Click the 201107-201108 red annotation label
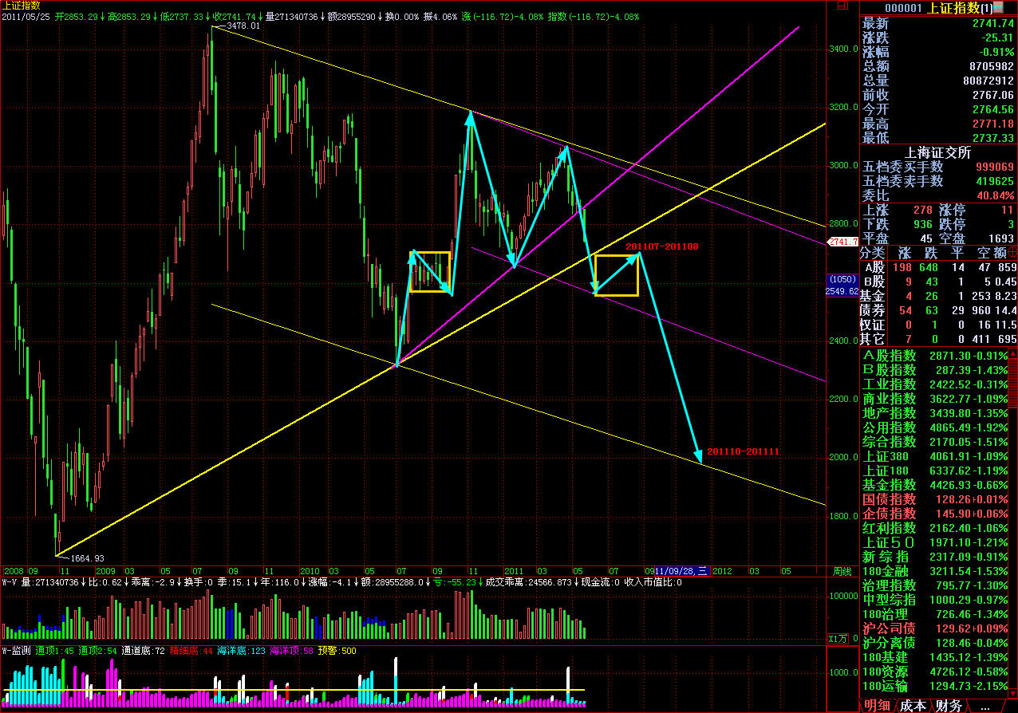The height and width of the screenshot is (713, 1018). coord(661,247)
